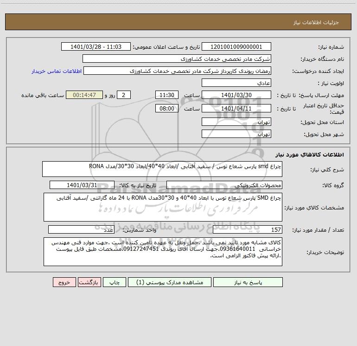
Task: Click the deadline time field 11:30
Action: pos(166,95)
